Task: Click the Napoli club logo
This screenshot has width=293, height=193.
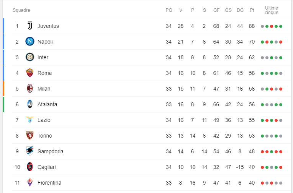Action: pyautogui.click(x=30, y=42)
